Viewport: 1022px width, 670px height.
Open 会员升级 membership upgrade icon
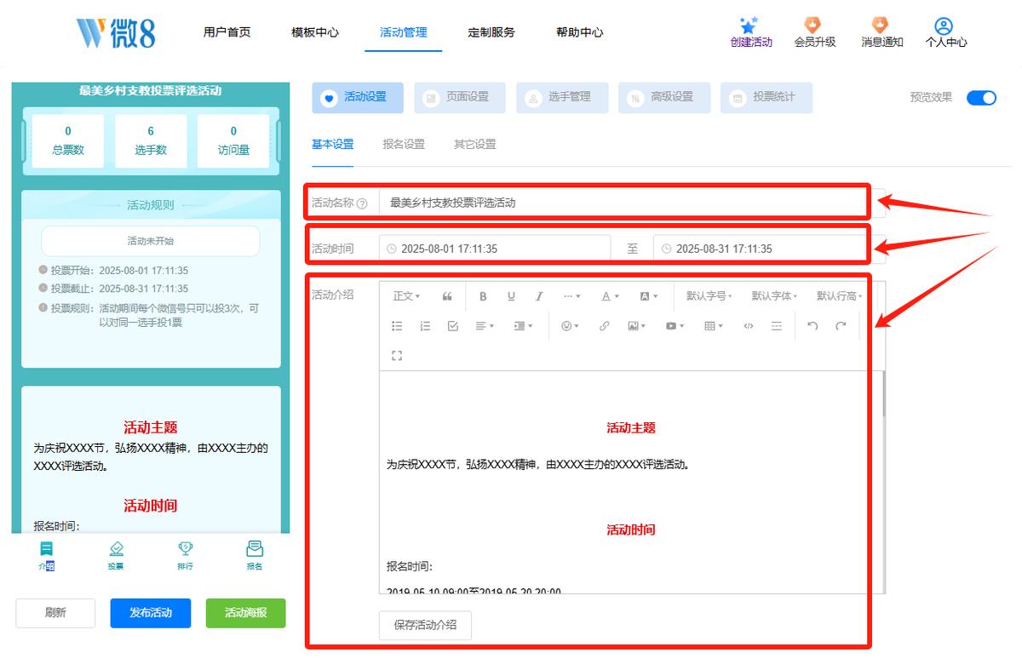(x=813, y=26)
